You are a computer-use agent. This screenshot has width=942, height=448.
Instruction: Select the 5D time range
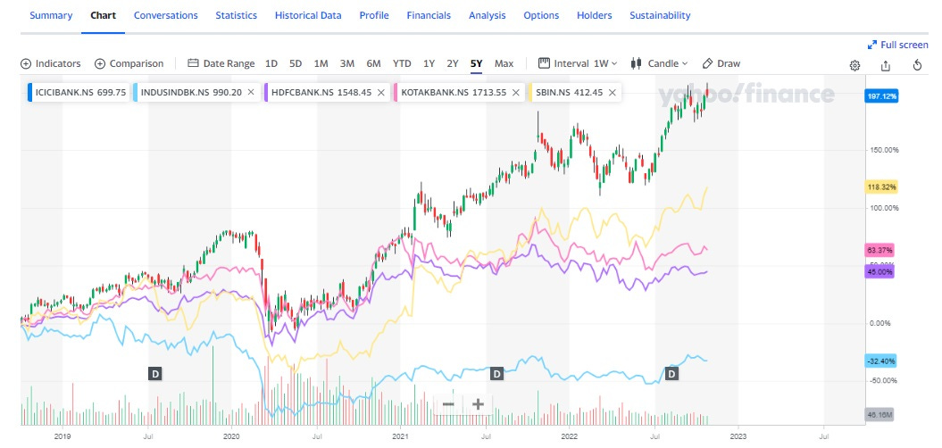(x=296, y=63)
